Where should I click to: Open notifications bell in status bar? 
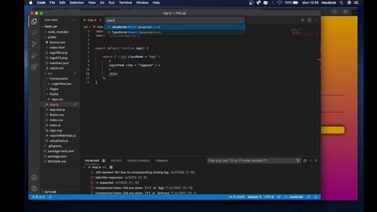316,197
